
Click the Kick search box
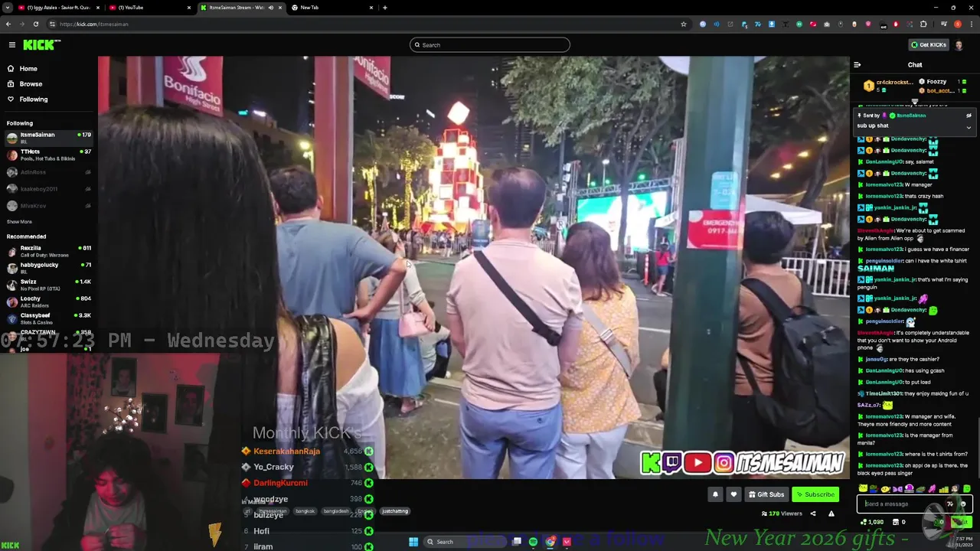(x=490, y=45)
